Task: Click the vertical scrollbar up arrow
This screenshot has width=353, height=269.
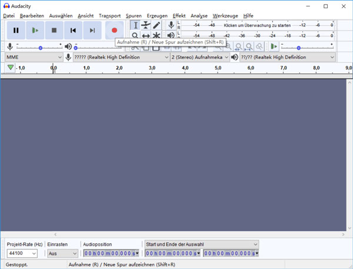Action: tap(349, 82)
